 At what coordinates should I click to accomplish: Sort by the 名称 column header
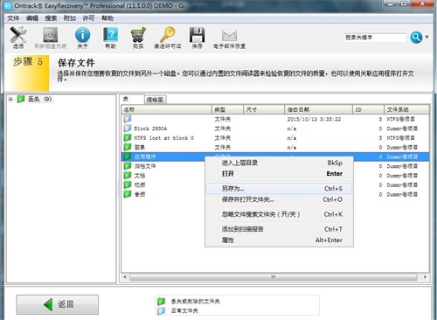pyautogui.click(x=166, y=109)
